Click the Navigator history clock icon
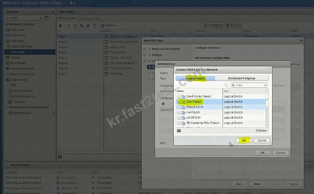This screenshot has height=194, width=314. click(47, 18)
